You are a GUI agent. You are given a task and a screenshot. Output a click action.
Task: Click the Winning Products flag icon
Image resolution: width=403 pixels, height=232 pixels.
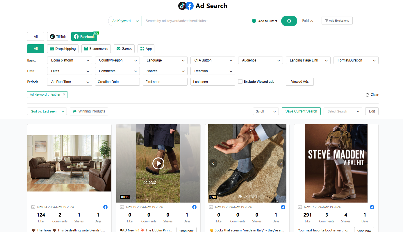75,112
